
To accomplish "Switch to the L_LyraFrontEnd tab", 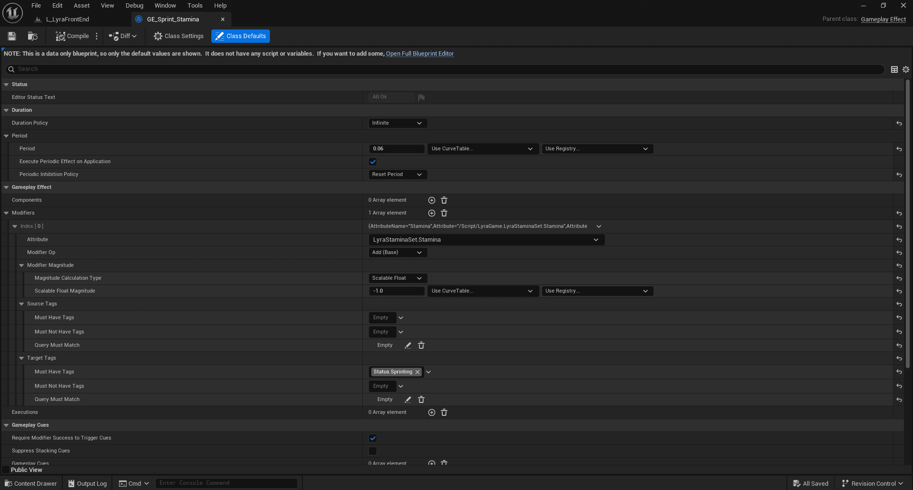I will point(67,20).
